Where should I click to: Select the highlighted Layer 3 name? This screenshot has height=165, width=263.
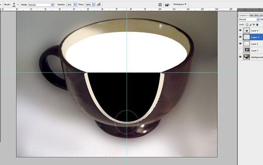click(255, 37)
